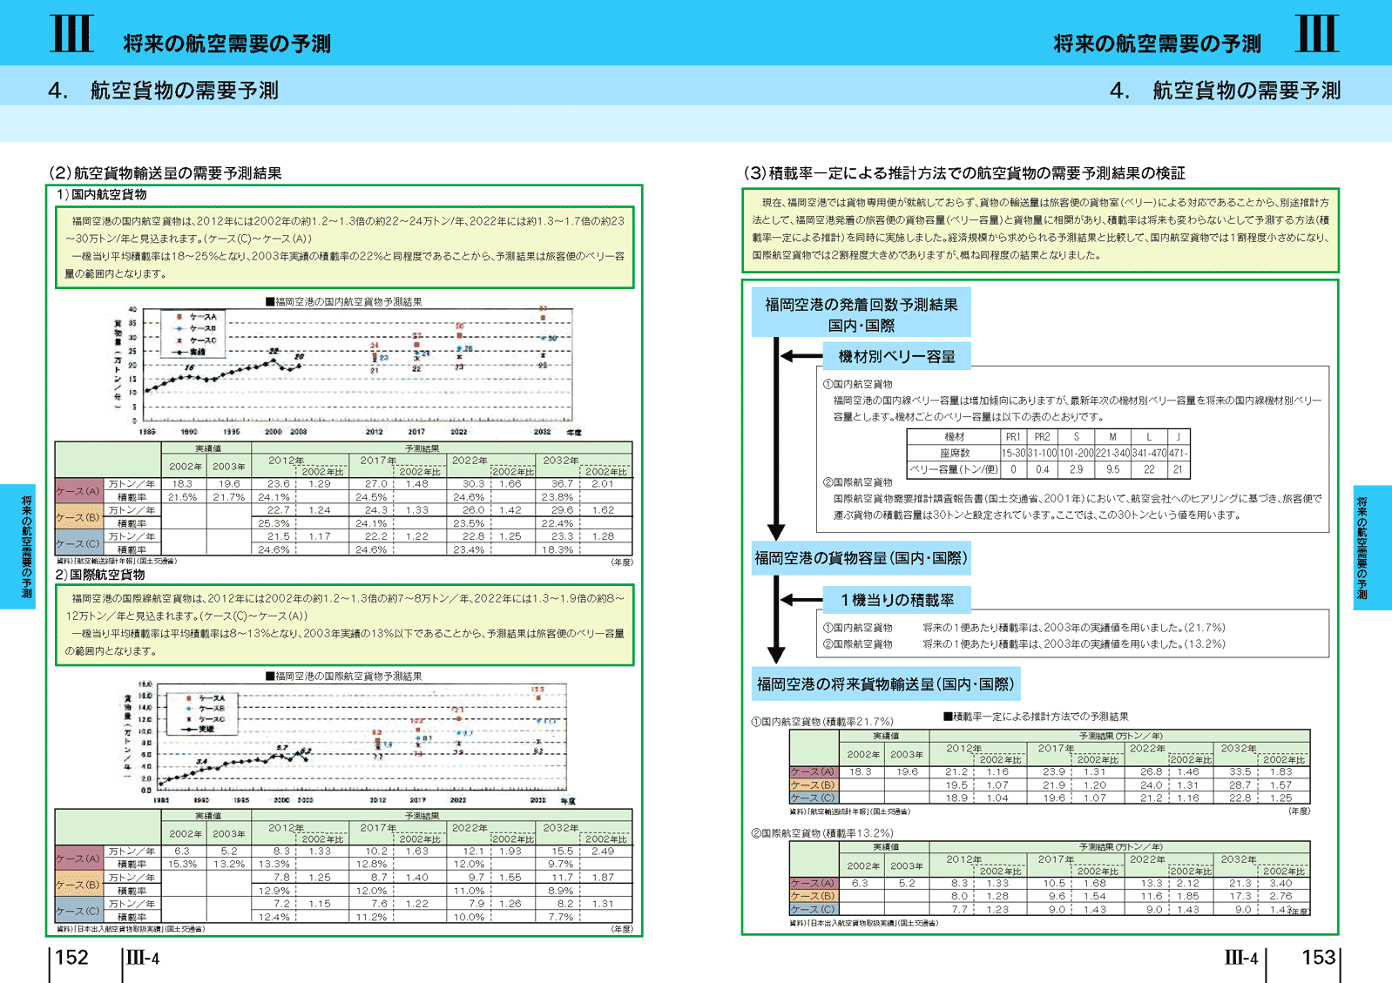
Task: Open the domestic cargo forecast line chart
Action: pyautogui.click(x=347, y=371)
